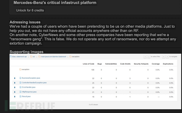Click pin icon beside BusinessException.java
Viewport: 182px width, 113px height.
[15, 78]
